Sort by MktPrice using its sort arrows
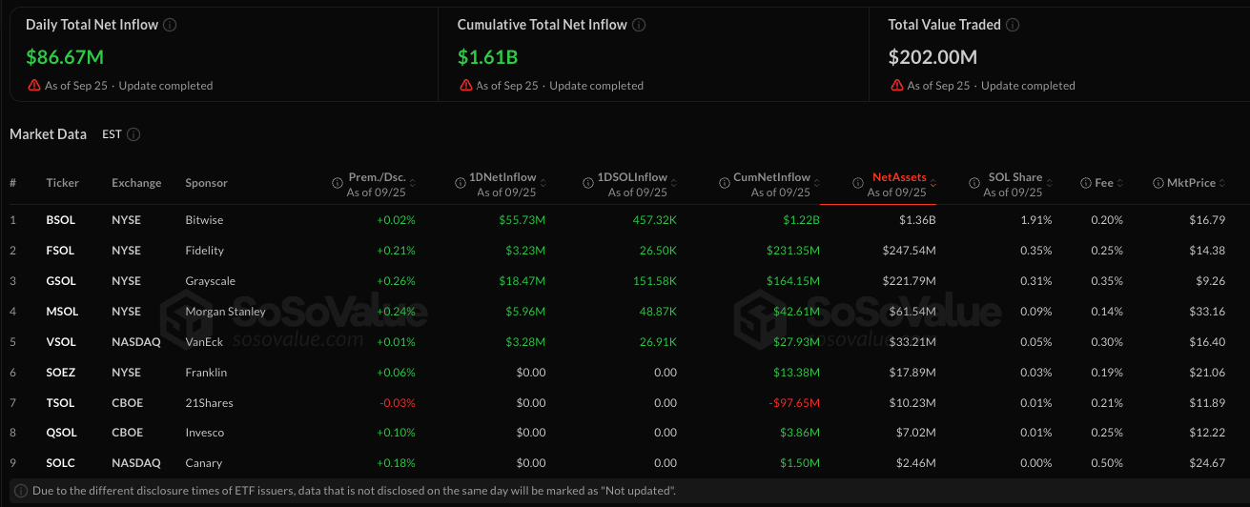The width and height of the screenshot is (1250, 507). click(x=1220, y=184)
